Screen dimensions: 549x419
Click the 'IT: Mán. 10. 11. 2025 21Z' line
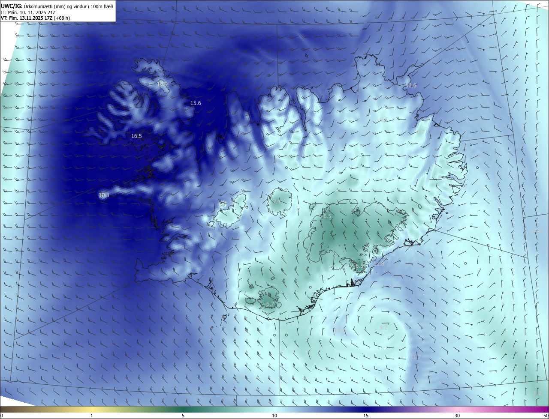point(29,12)
